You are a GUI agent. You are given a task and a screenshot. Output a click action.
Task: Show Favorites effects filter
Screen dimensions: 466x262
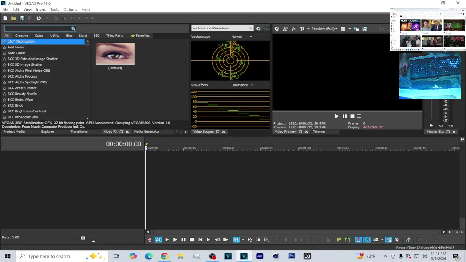click(140, 36)
